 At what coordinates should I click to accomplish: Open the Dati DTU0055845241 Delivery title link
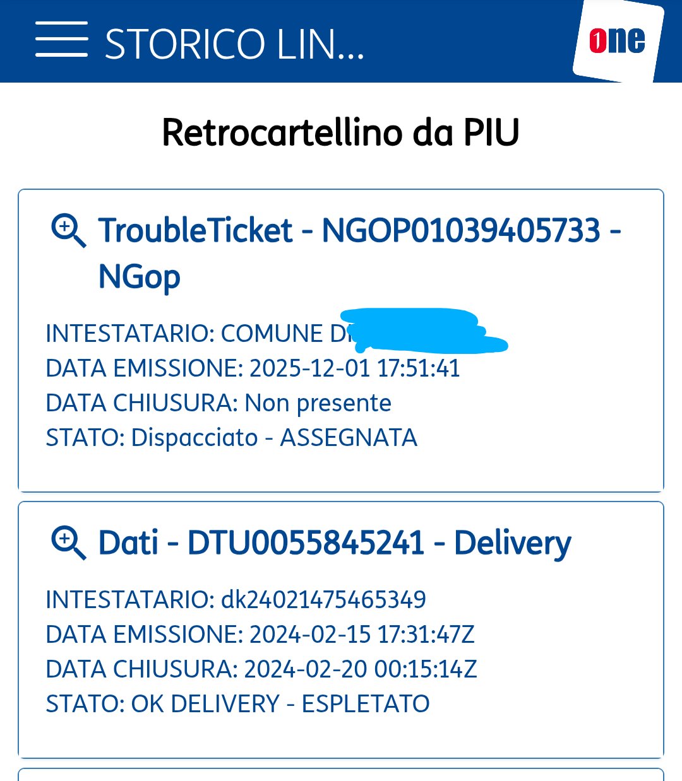point(335,543)
